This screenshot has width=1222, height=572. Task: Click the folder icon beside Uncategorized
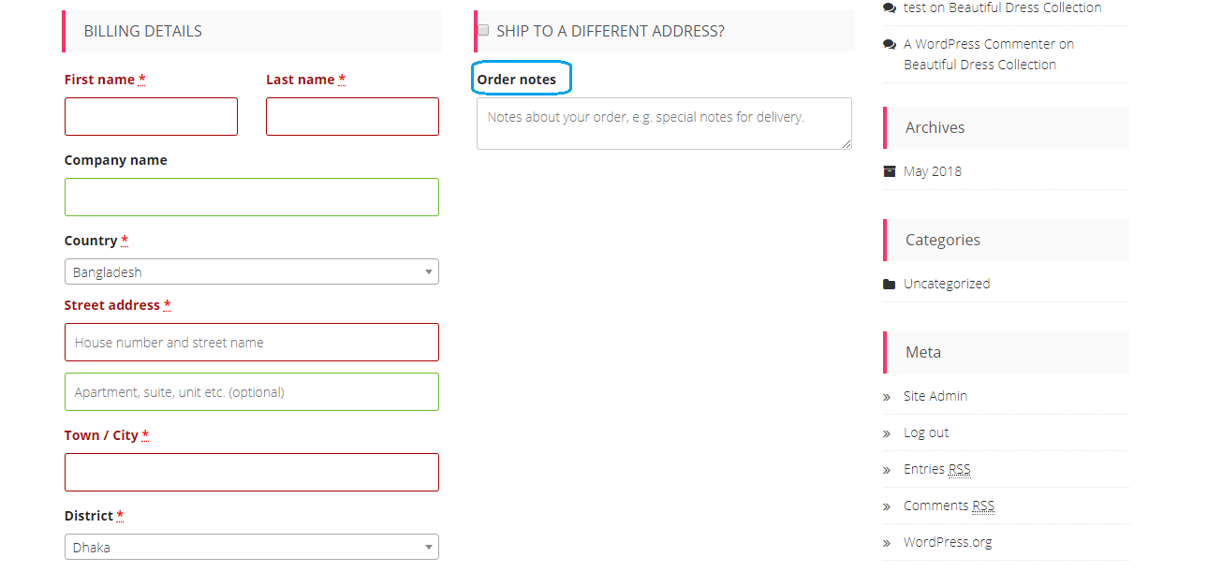(x=889, y=283)
